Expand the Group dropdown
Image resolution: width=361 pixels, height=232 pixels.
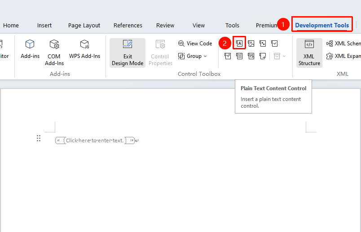[193, 56]
